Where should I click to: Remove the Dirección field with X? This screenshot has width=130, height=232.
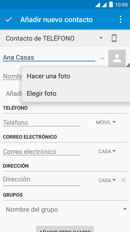[123, 180]
